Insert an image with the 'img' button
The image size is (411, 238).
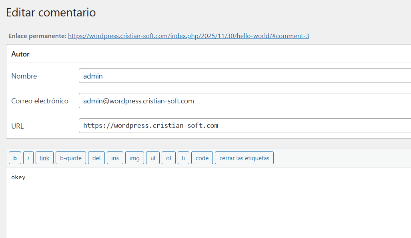134,158
